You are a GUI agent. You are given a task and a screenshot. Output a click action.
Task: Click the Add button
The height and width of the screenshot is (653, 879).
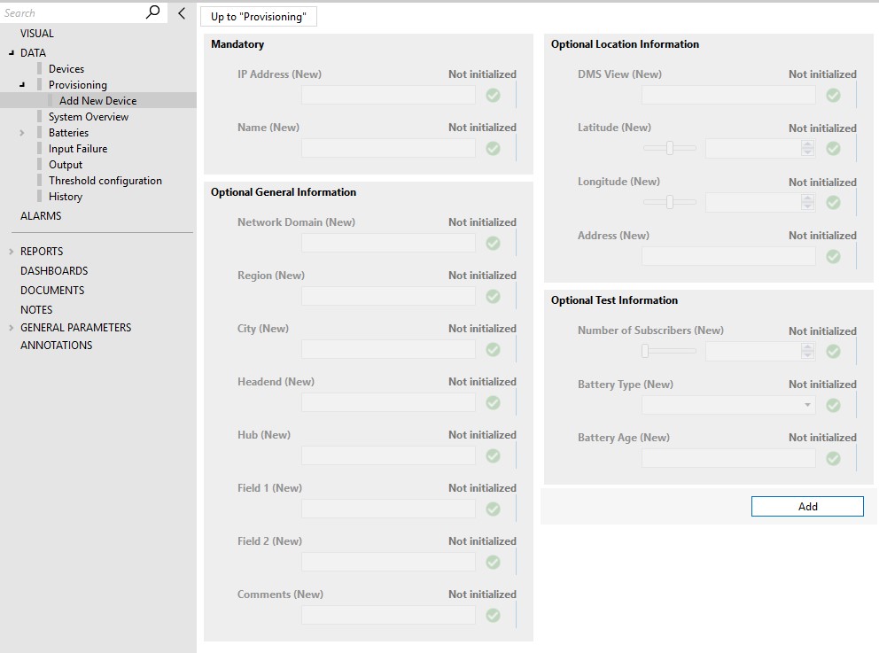point(807,506)
